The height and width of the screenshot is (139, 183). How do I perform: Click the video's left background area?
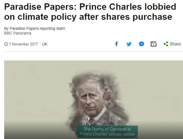pos(35,93)
